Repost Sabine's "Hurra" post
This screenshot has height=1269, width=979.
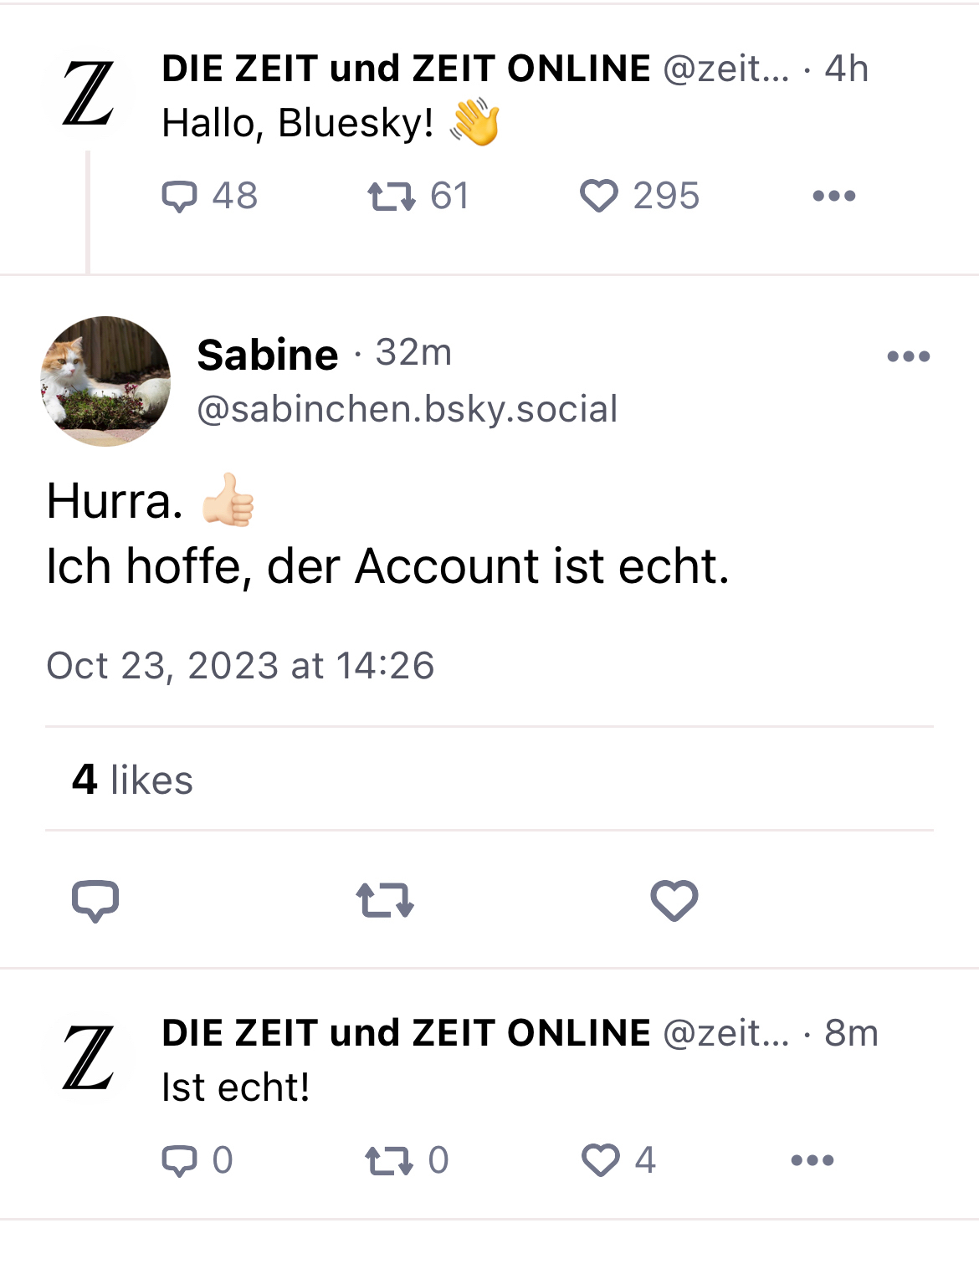[385, 901]
